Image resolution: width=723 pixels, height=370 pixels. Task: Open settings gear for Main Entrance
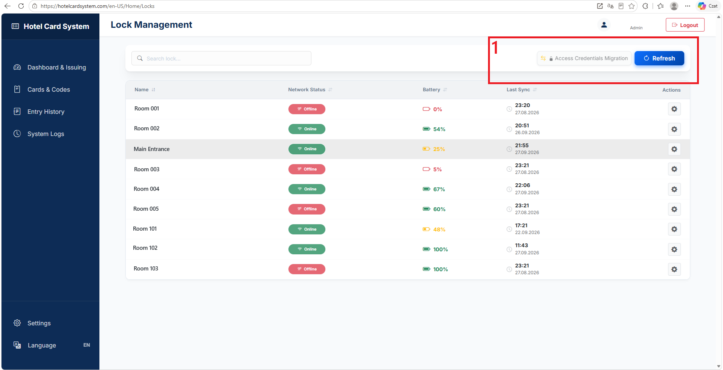tap(674, 149)
